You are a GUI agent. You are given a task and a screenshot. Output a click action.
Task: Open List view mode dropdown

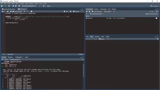(x=152, y=11)
